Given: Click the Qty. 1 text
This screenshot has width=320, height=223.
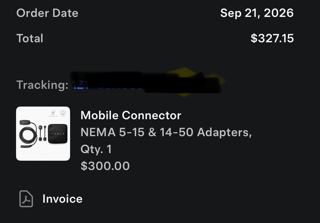Looking at the screenshot, I should tap(96, 149).
